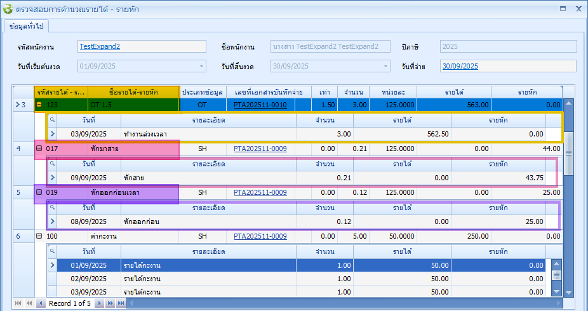Screen dimensions: 588x311
Task: Open document link PTA202511-0010
Action: (260, 105)
